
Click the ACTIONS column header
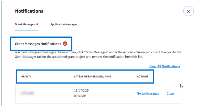click(142, 76)
